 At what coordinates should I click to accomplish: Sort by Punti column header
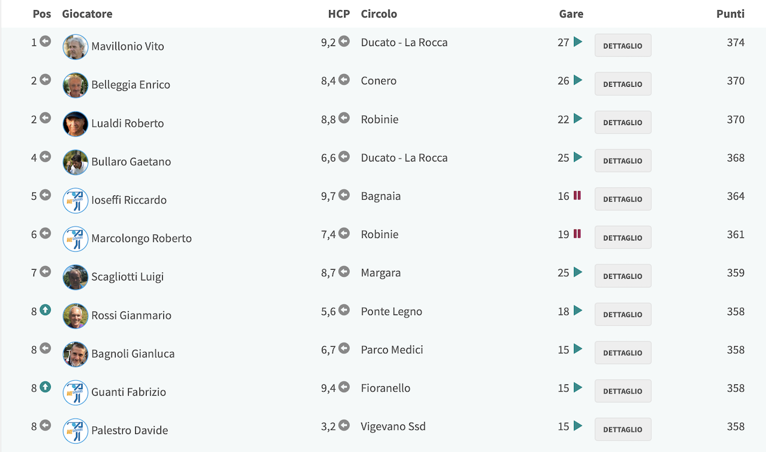coord(730,14)
